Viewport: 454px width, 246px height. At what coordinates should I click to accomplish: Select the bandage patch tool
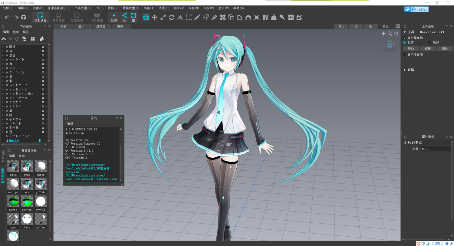(222, 17)
